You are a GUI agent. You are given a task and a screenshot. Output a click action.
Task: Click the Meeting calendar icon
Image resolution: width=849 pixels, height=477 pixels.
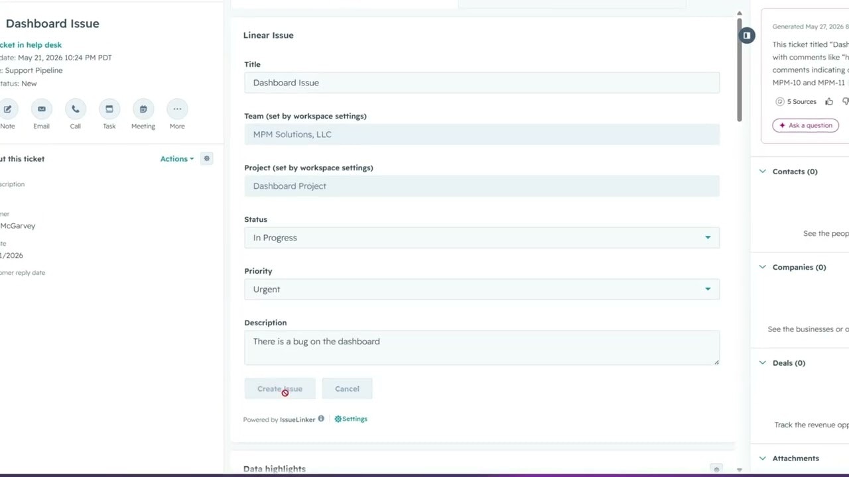[x=143, y=109]
